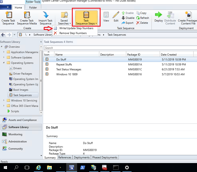197x172 pixels.
Task: Sort list by Package ID column header
Action: tap(143, 55)
